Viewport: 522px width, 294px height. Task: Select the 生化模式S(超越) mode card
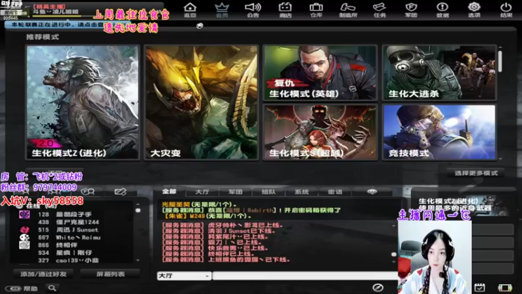[x=320, y=132]
